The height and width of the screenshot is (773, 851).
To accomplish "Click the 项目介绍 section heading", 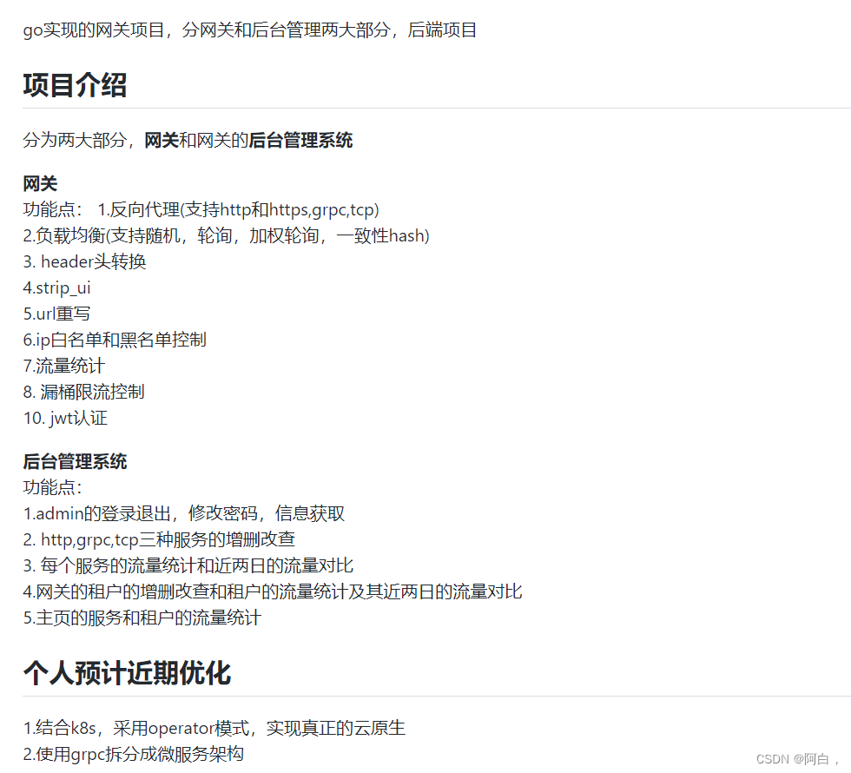I will tap(74, 86).
